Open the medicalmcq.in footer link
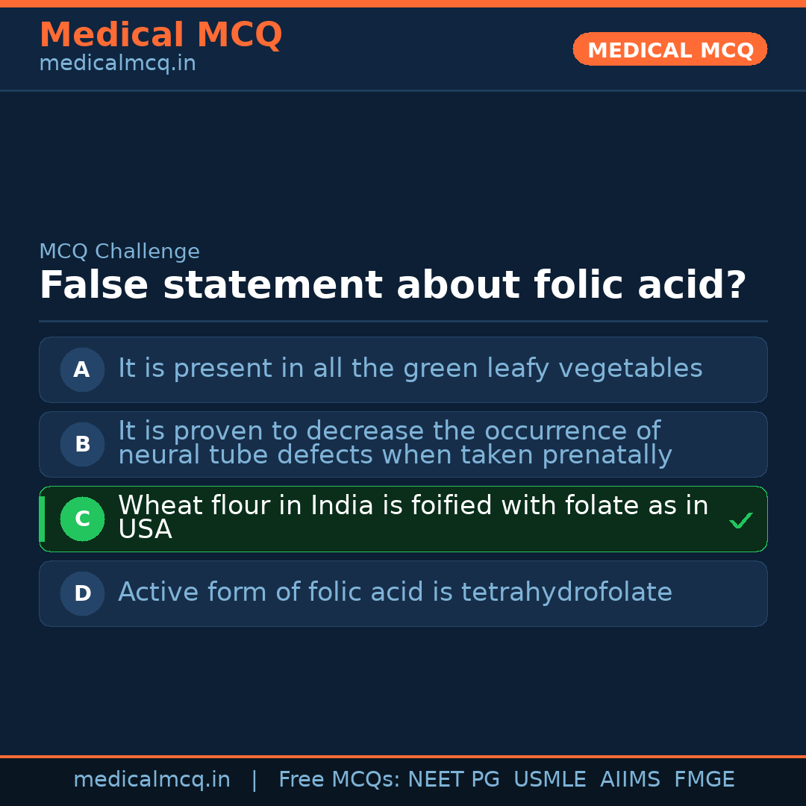Screen dimensions: 806x806 151,780
